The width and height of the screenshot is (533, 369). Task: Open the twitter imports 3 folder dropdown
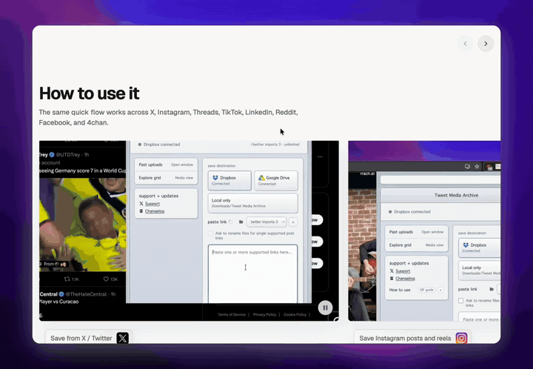(x=266, y=222)
